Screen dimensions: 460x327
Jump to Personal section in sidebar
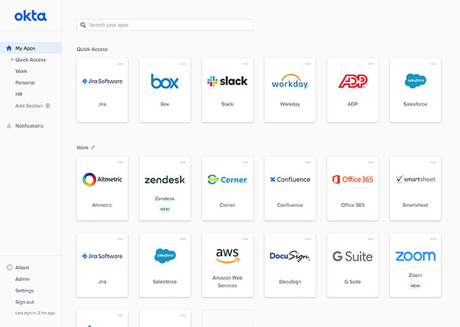pyautogui.click(x=25, y=83)
